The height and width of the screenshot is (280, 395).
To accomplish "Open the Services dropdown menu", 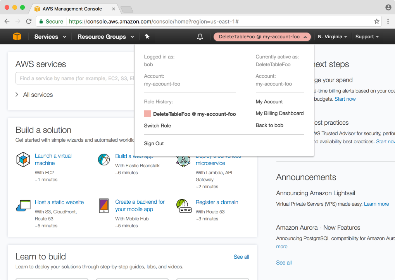I will pyautogui.click(x=50, y=37).
